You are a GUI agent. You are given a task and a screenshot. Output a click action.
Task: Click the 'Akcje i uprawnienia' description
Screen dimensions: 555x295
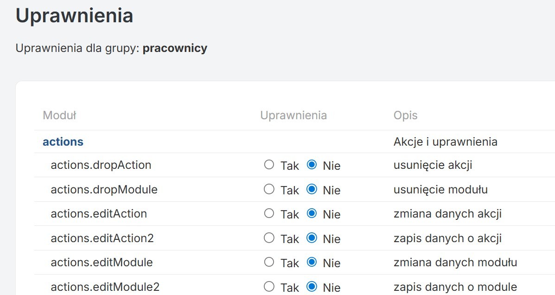[x=445, y=142]
